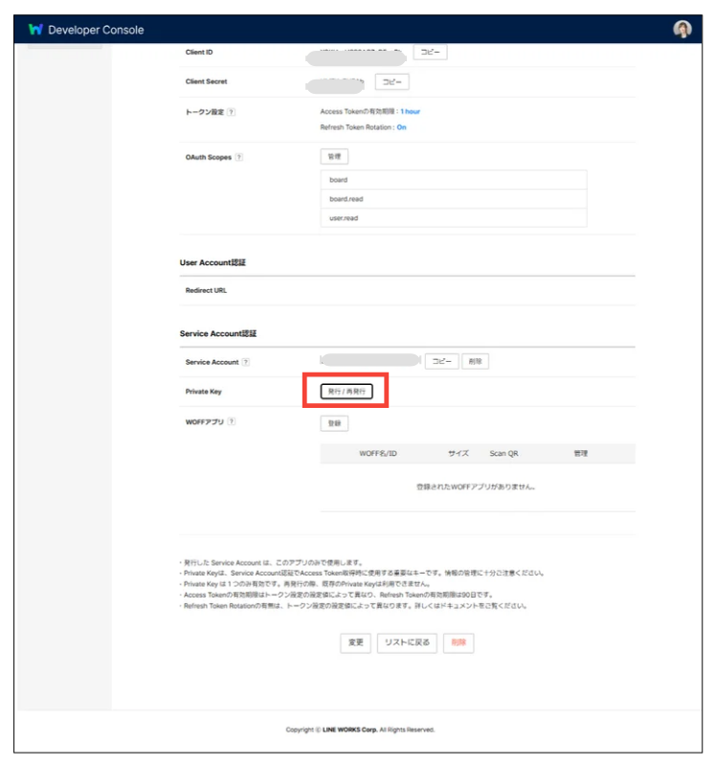Click help icon beside OAuth Scopes
Viewport: 715px width, 767px height.
pyautogui.click(x=238, y=157)
